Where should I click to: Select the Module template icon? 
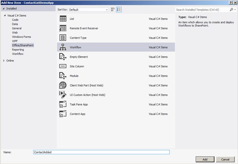pos(63,75)
